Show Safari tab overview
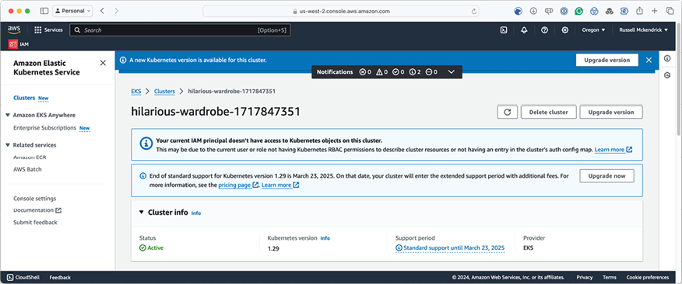 tap(670, 11)
